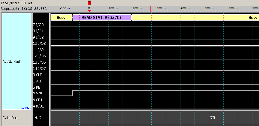Select the 2 WE channel label
This screenshot has width=259, height=126.
[37, 93]
